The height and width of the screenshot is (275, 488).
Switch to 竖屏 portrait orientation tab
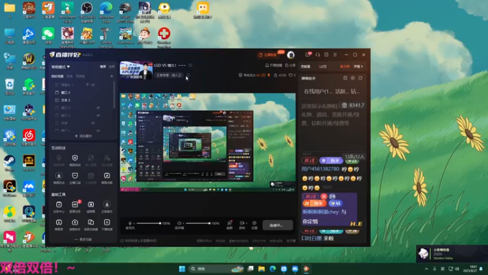[112, 67]
